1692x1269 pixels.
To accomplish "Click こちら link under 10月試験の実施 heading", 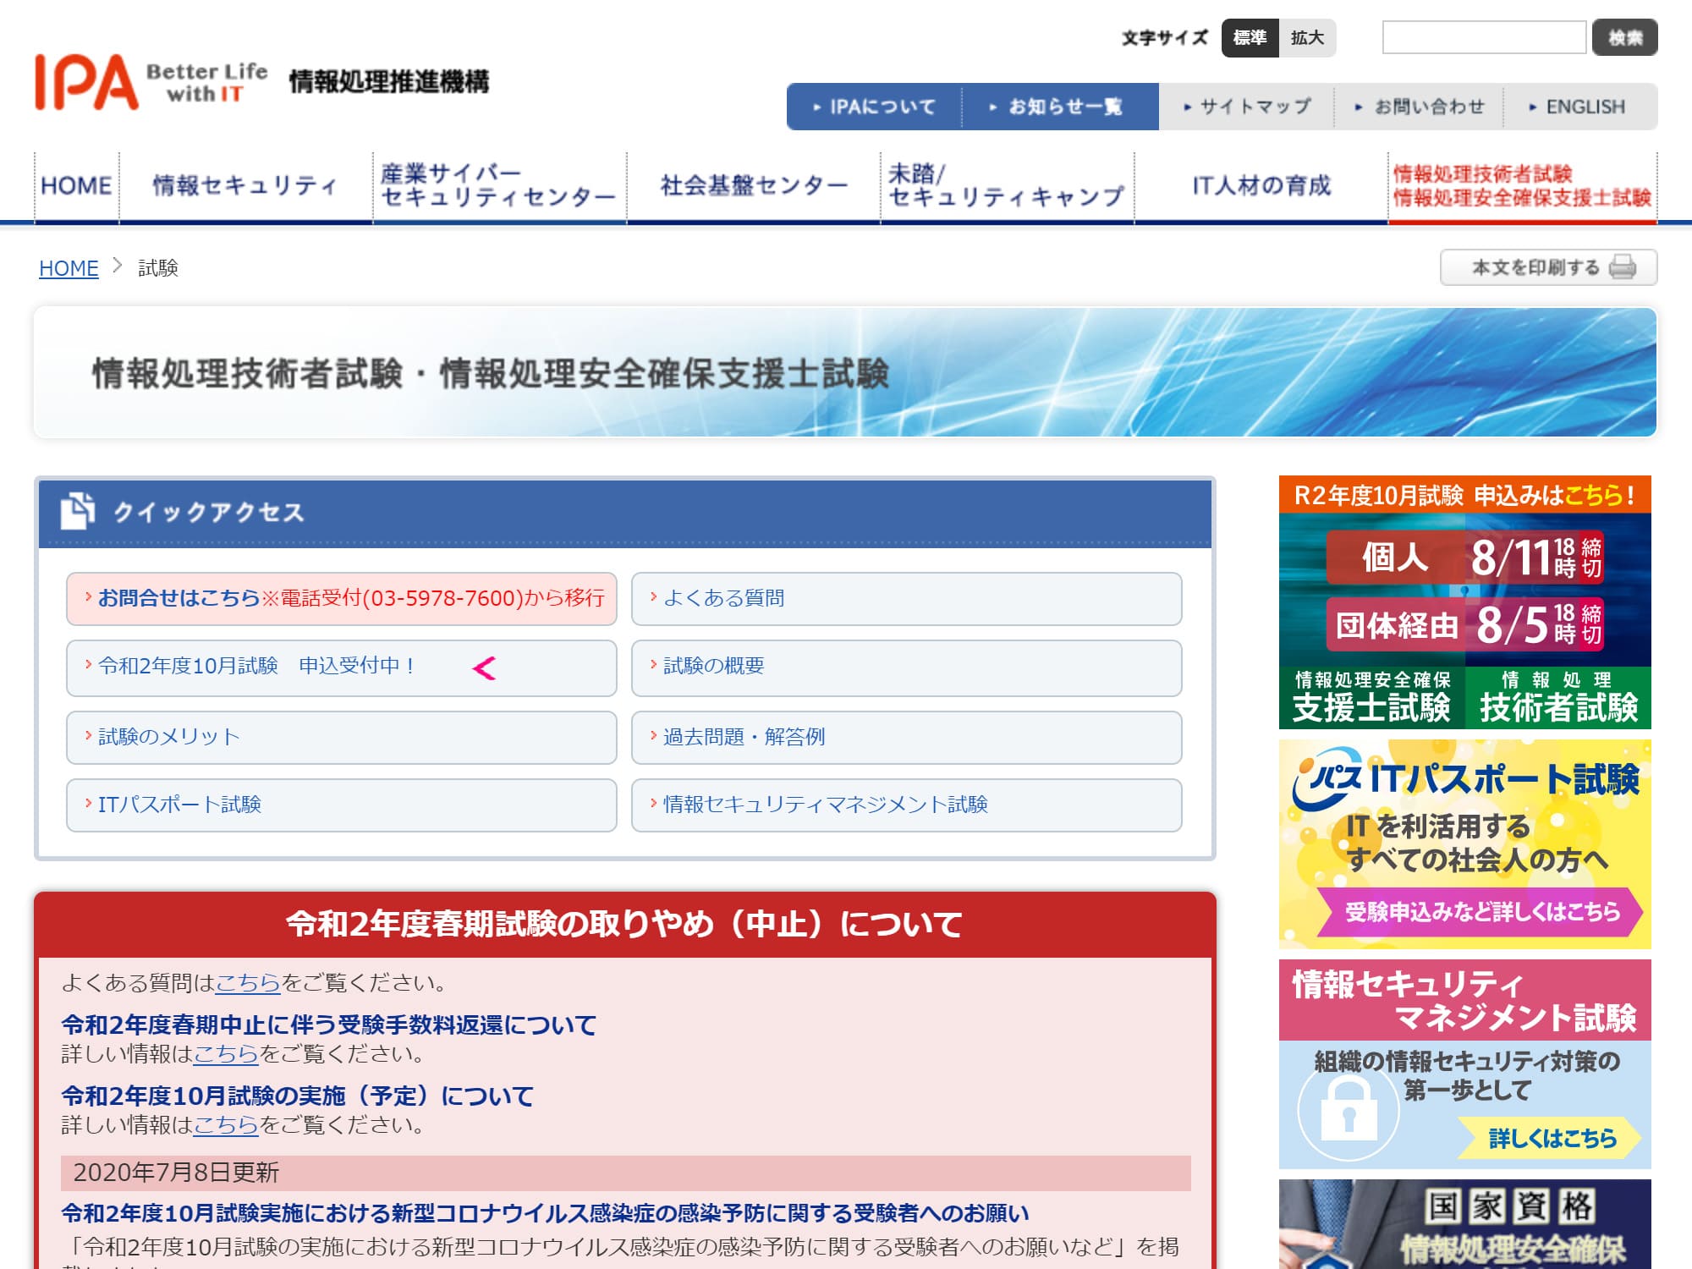I will coord(226,1125).
